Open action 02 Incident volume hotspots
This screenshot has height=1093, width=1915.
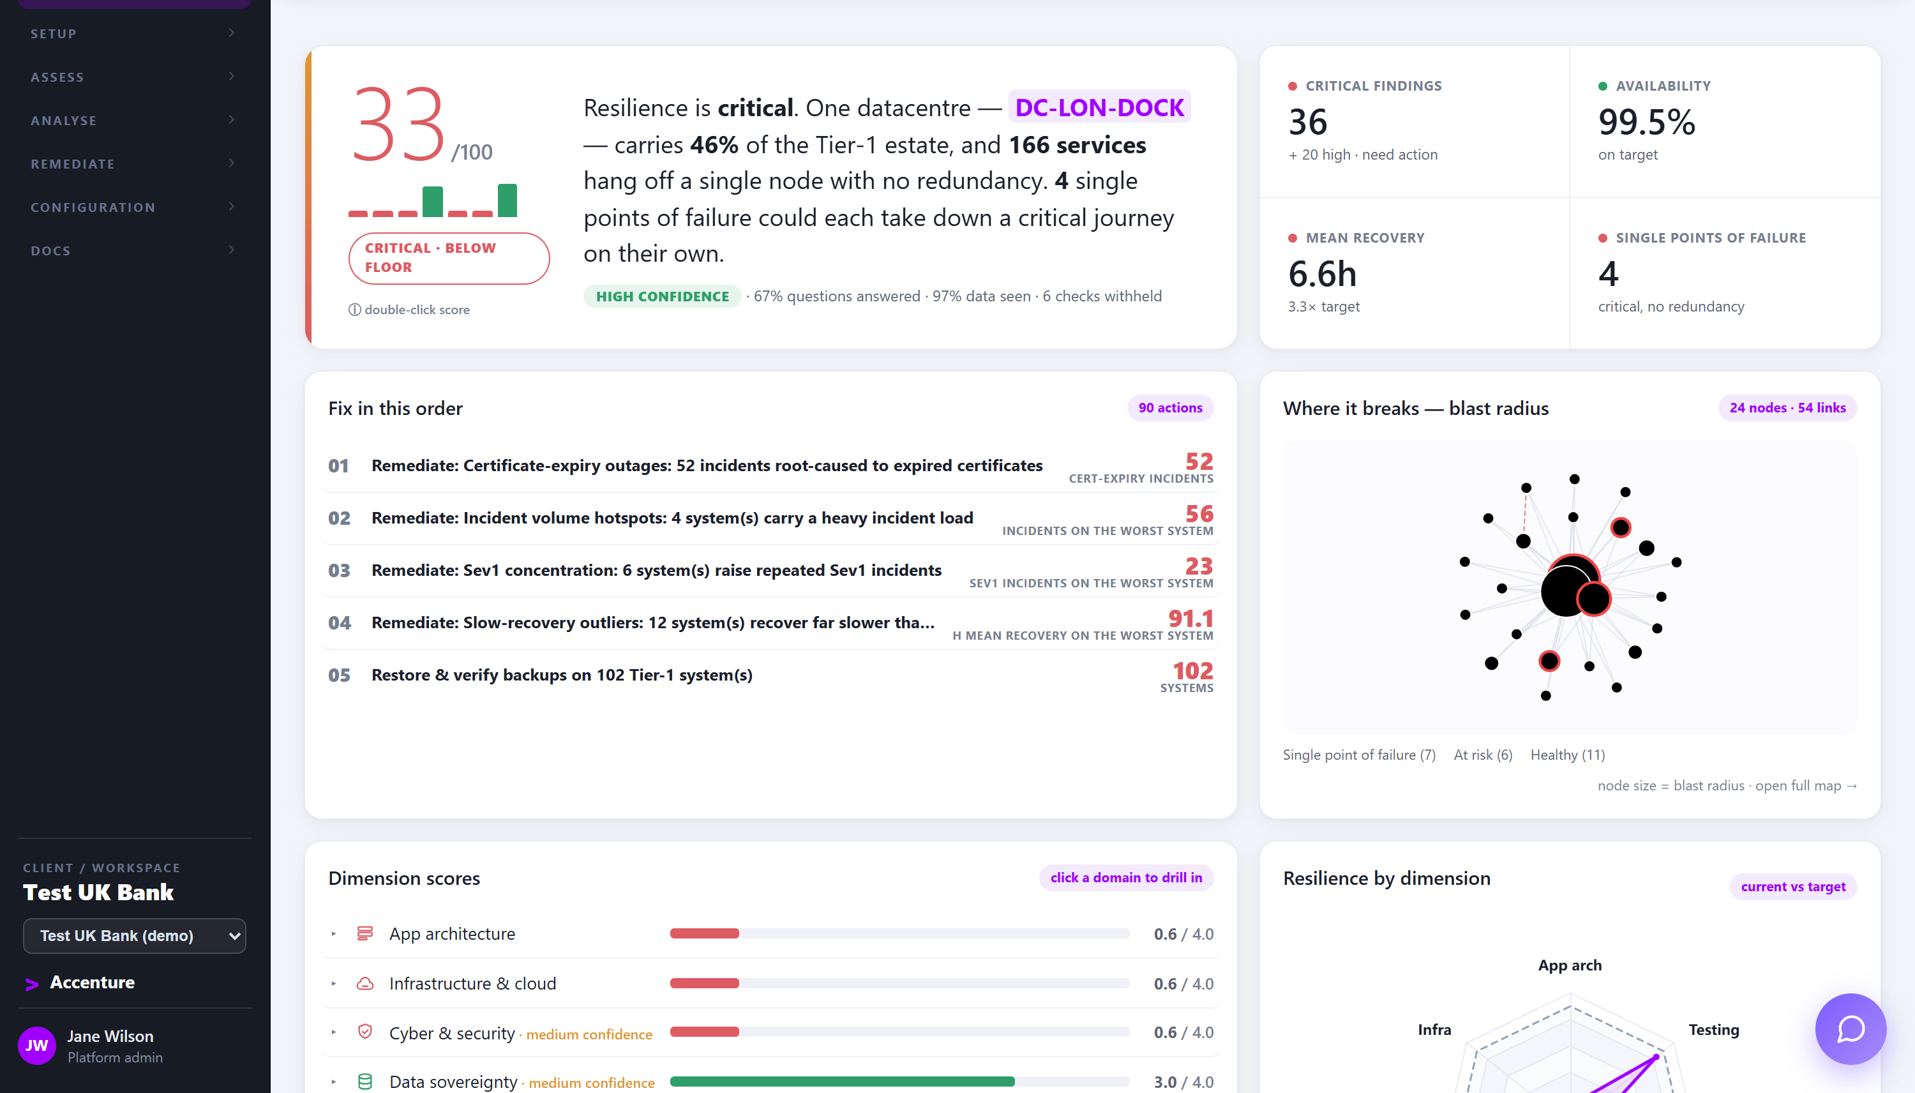click(x=770, y=518)
